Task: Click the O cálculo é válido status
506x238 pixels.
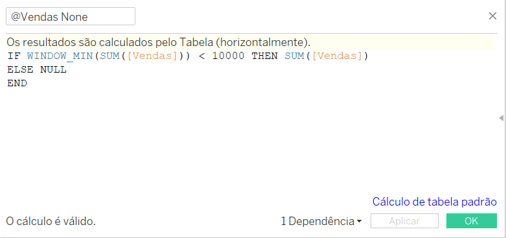Action: point(51,222)
